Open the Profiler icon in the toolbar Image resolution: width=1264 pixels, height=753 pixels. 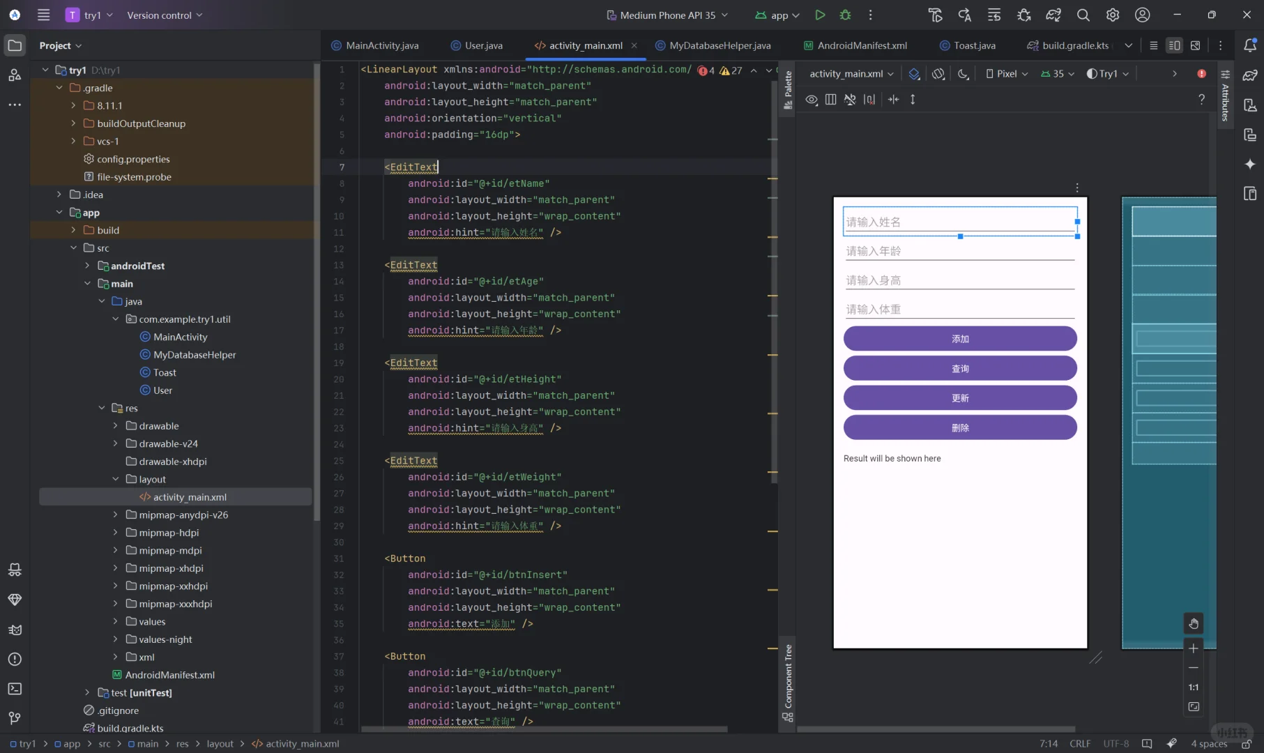coord(1053,15)
